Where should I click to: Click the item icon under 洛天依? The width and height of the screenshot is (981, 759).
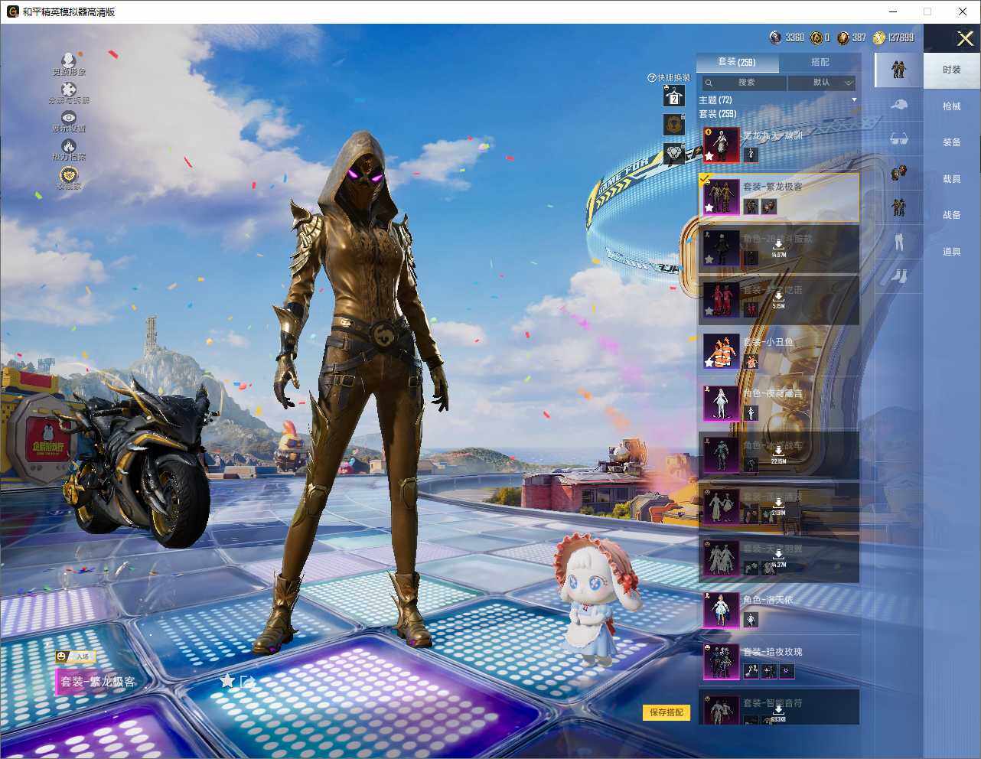coord(751,620)
